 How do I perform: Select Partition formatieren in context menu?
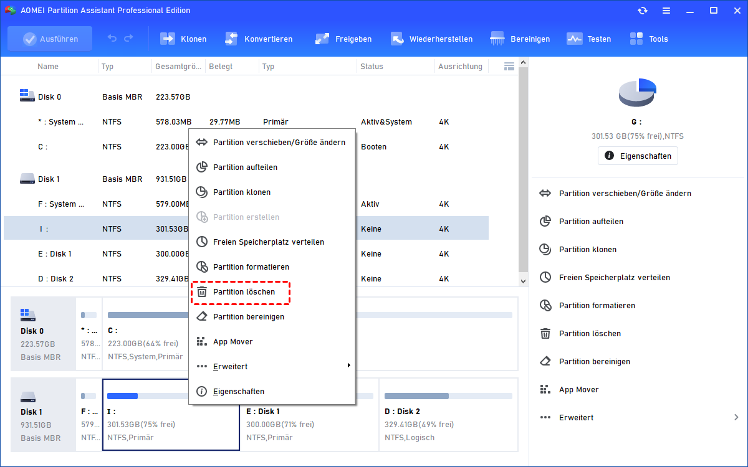(x=251, y=267)
